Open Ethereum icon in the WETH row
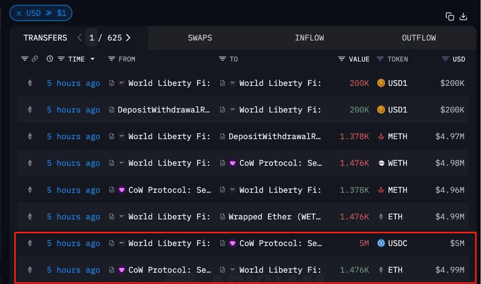 [x=30, y=163]
